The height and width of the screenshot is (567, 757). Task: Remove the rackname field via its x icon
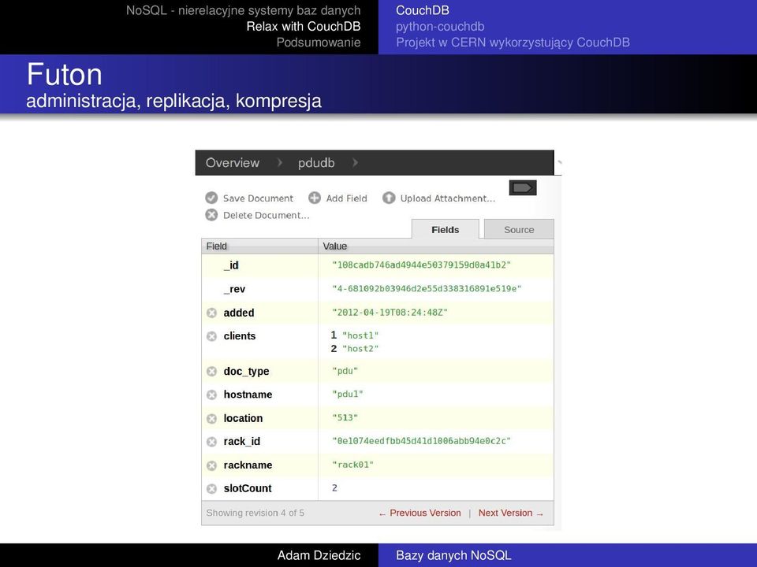tap(212, 465)
